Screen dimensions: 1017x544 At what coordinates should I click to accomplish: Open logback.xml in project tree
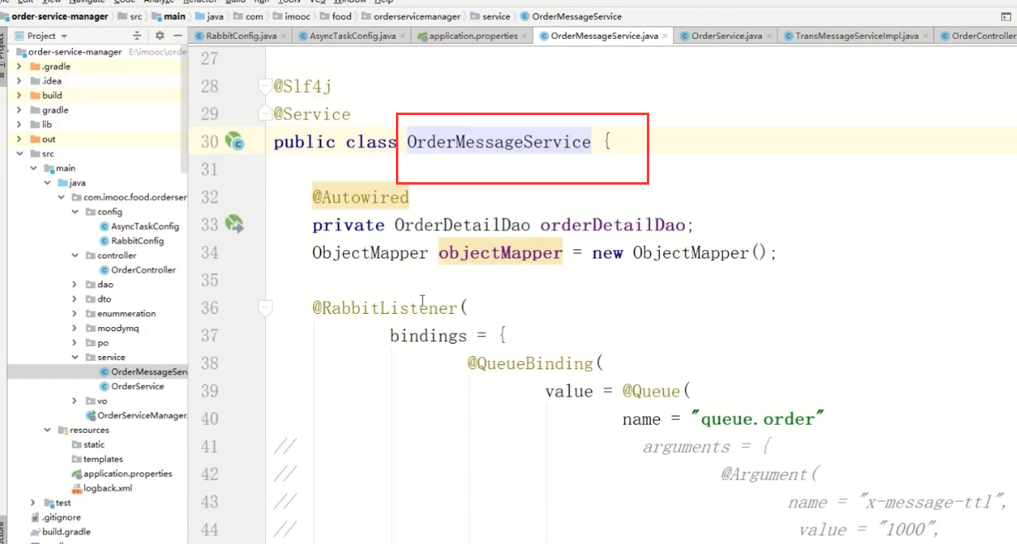point(101,489)
